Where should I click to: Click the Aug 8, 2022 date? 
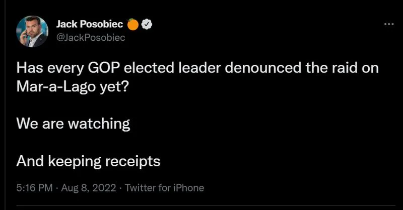[90, 188]
